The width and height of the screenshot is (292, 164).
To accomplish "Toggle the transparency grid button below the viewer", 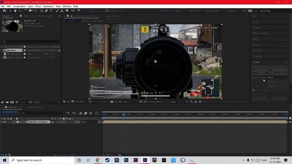I will click(145, 102).
